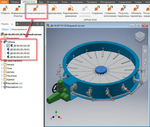Add new browser panel with plus
Screen dimensions: 150x127
pyautogui.click(x=17, y=24)
